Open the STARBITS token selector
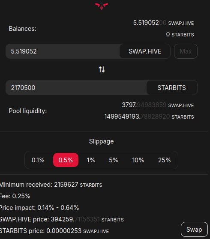This screenshot has width=210, height=239. (172, 88)
